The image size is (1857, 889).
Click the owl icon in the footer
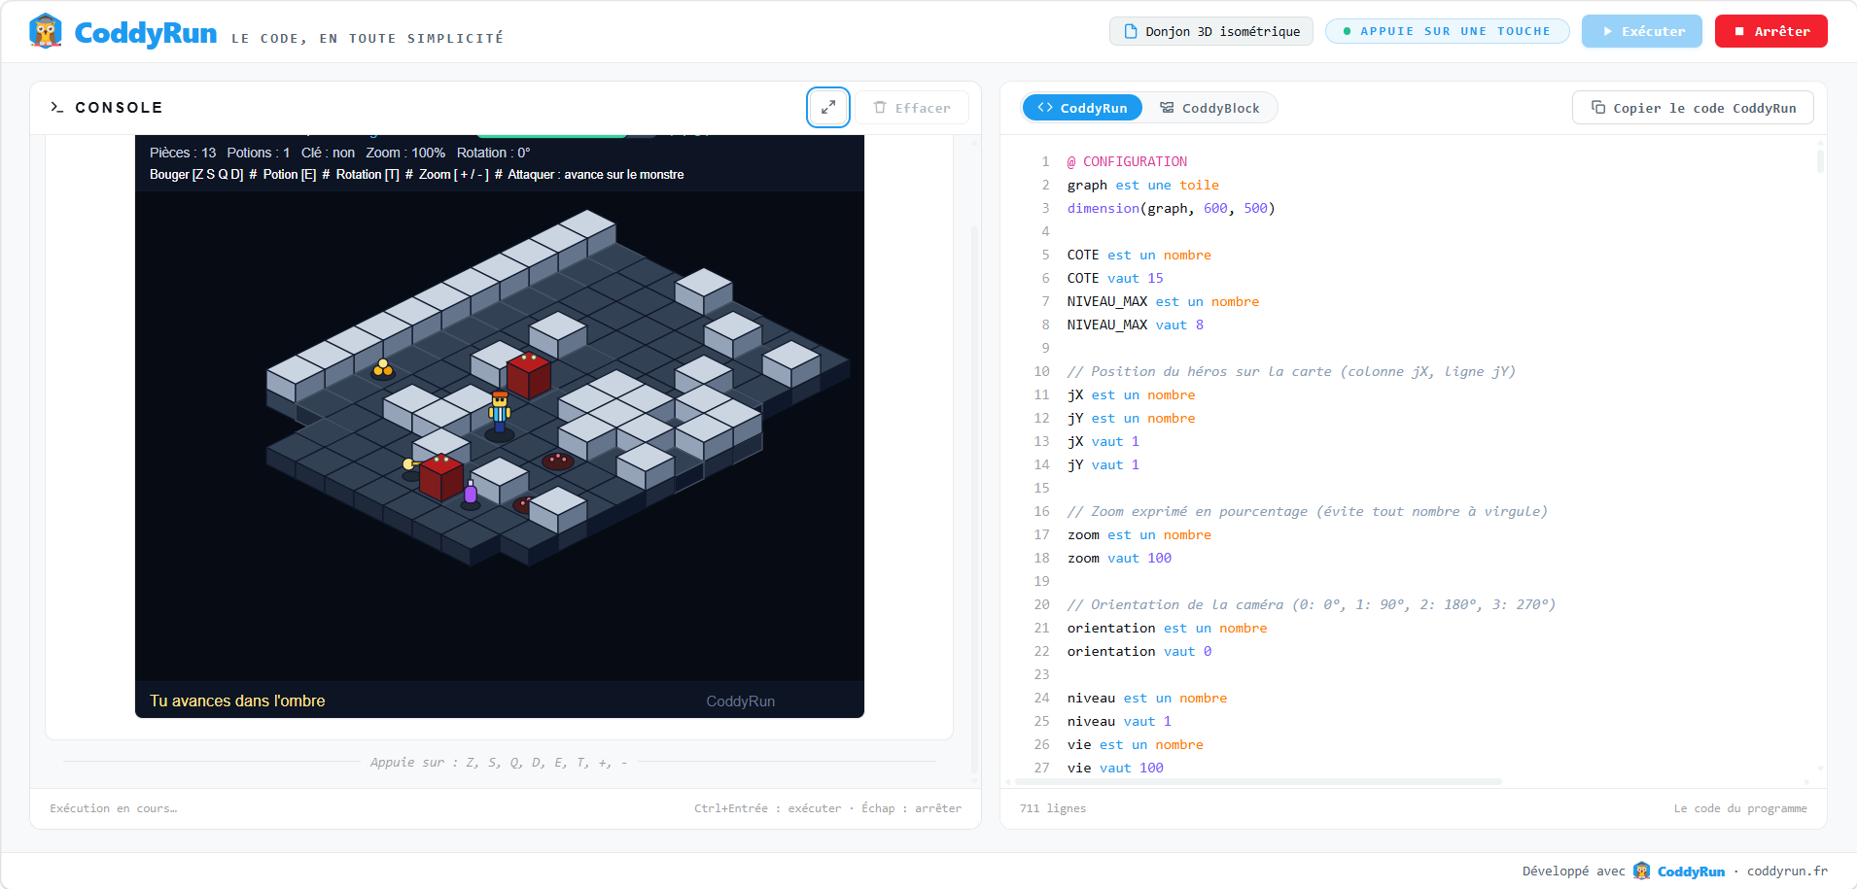pyautogui.click(x=1641, y=871)
